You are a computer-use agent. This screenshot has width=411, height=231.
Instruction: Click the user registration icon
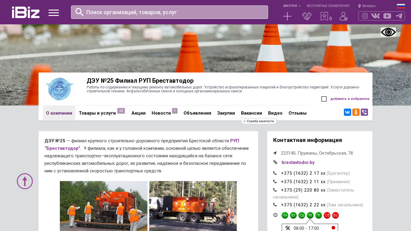[343, 16]
